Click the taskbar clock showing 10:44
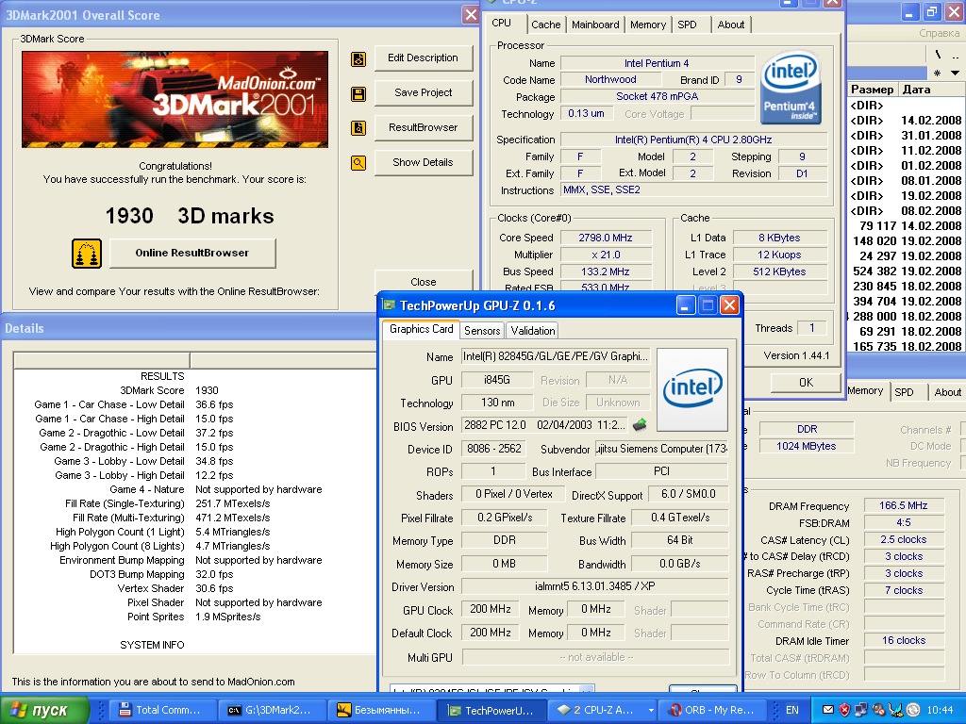Viewport: 966px width, 724px height. pyautogui.click(x=941, y=710)
